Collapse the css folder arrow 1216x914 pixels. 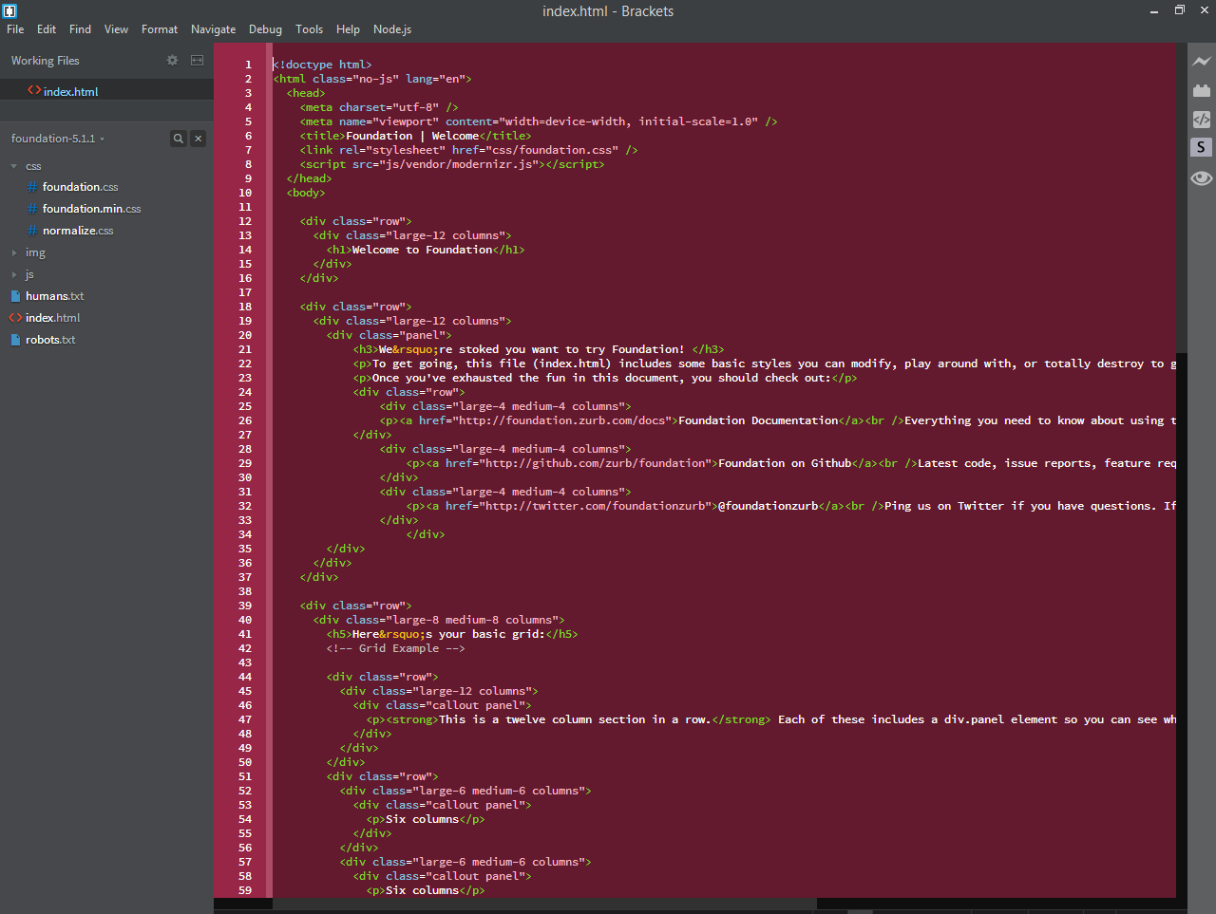14,166
